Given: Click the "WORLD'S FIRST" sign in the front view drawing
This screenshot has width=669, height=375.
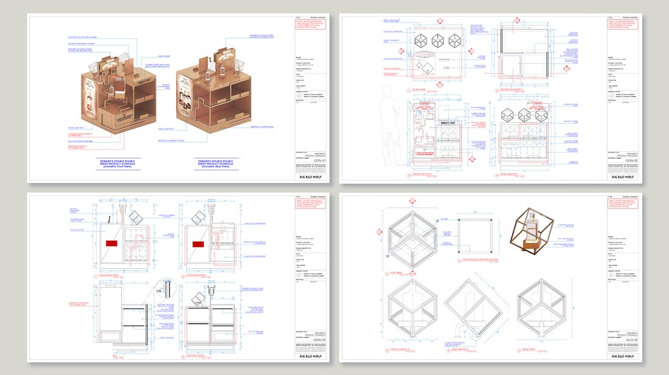Looking at the screenshot, I should click(448, 123).
